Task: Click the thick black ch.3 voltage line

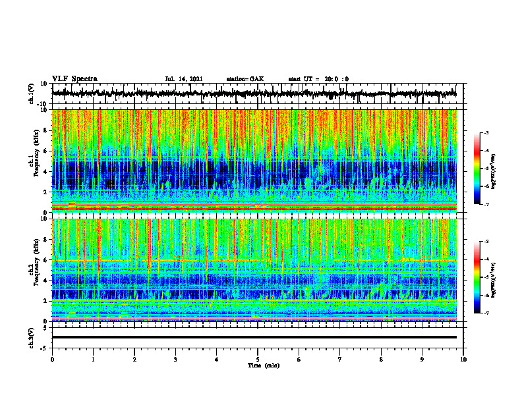Action: coord(254,337)
